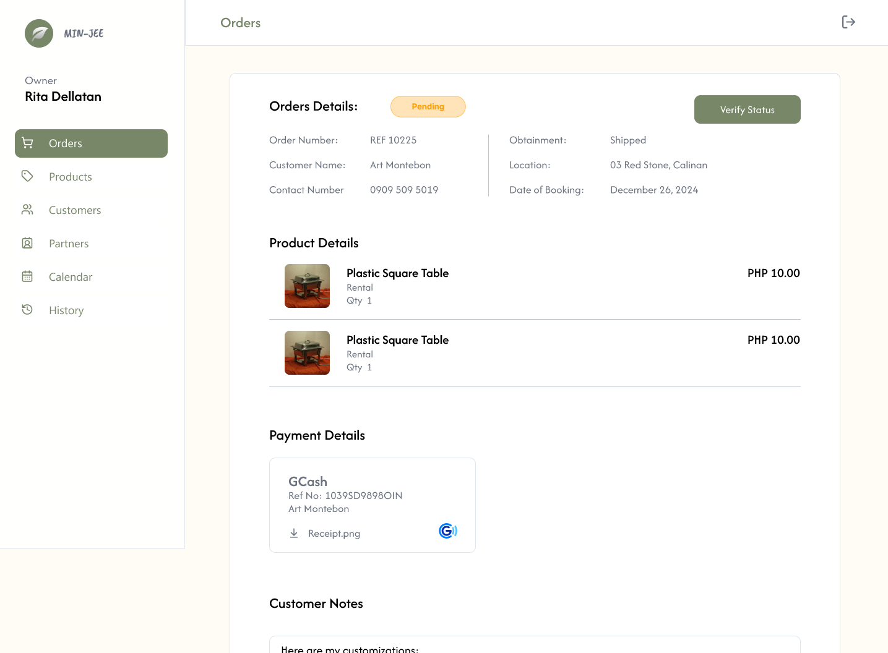888x653 pixels.
Task: Click the first Plastic Square Table thumbnail
Action: [307, 286]
